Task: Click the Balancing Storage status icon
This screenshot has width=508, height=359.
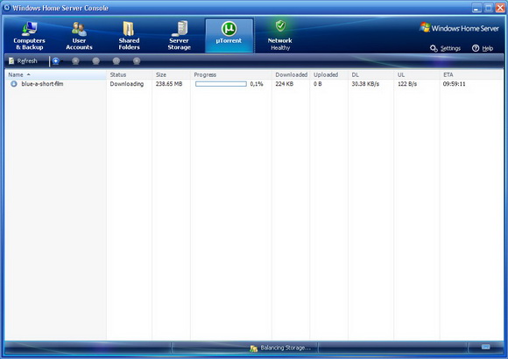Action: click(x=254, y=348)
